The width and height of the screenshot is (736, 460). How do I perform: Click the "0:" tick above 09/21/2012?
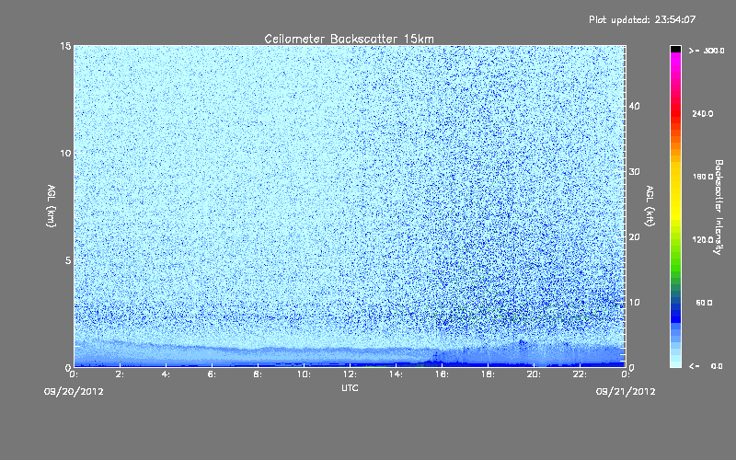point(626,374)
